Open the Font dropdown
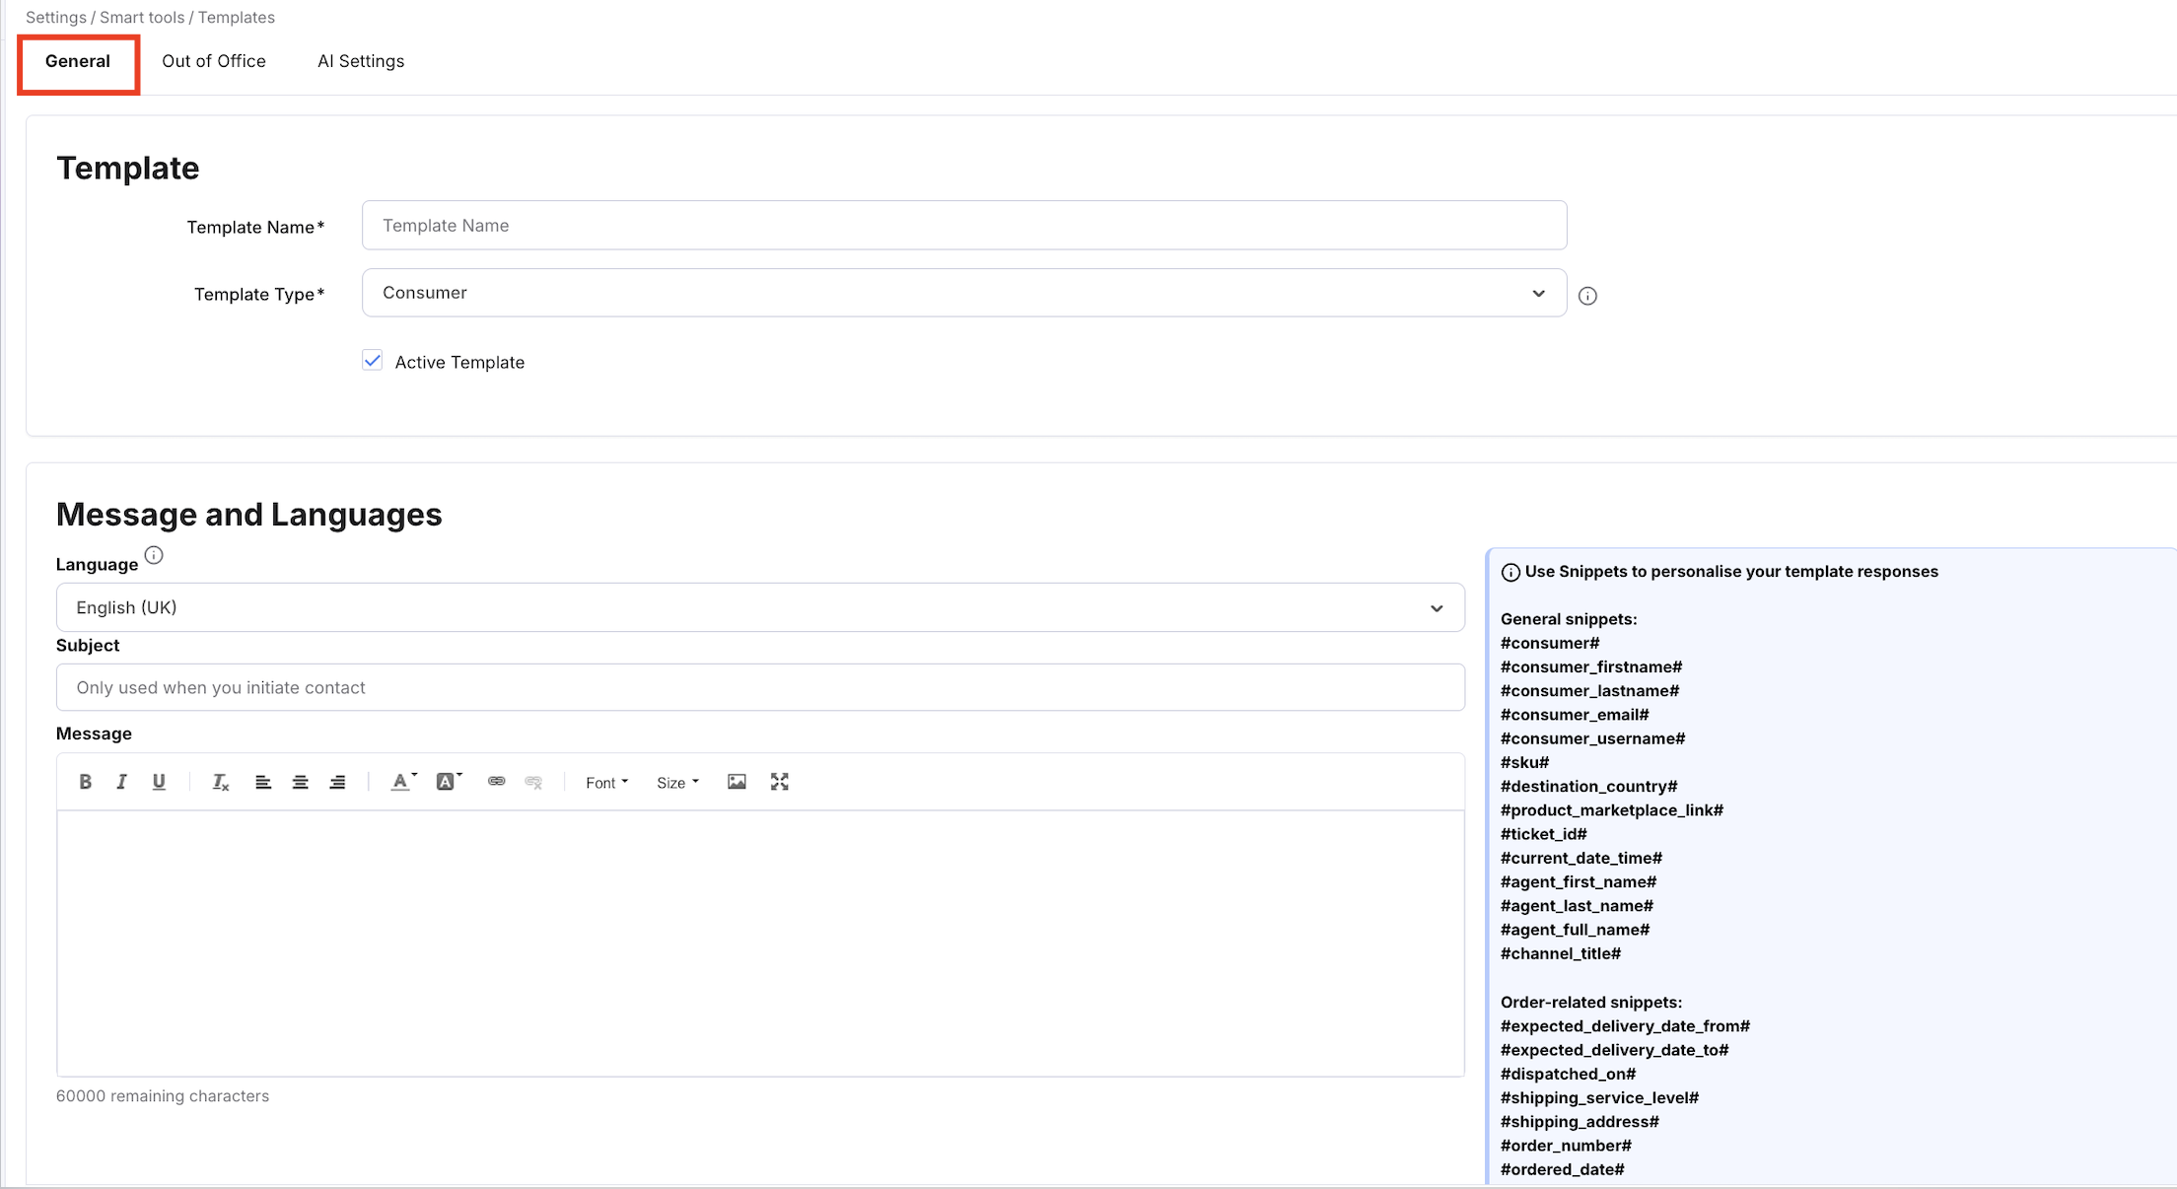The image size is (2177, 1189). [x=606, y=783]
